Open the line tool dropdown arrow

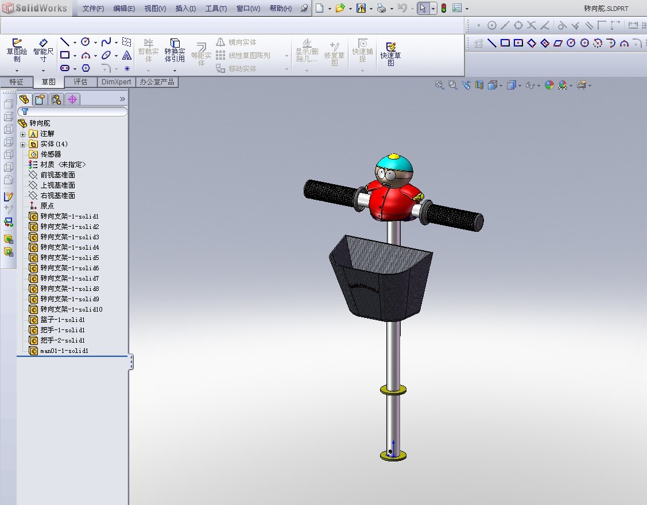(x=75, y=42)
